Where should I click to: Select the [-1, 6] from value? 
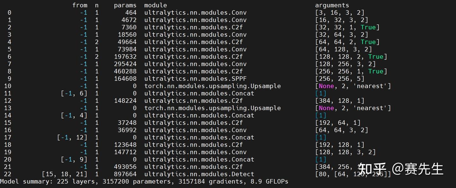click(74, 93)
